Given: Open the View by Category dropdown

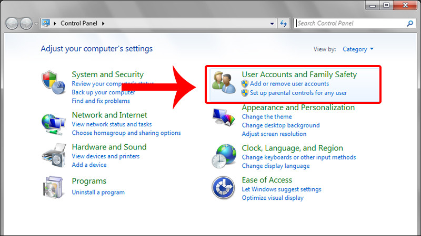Looking at the screenshot, I should (358, 49).
